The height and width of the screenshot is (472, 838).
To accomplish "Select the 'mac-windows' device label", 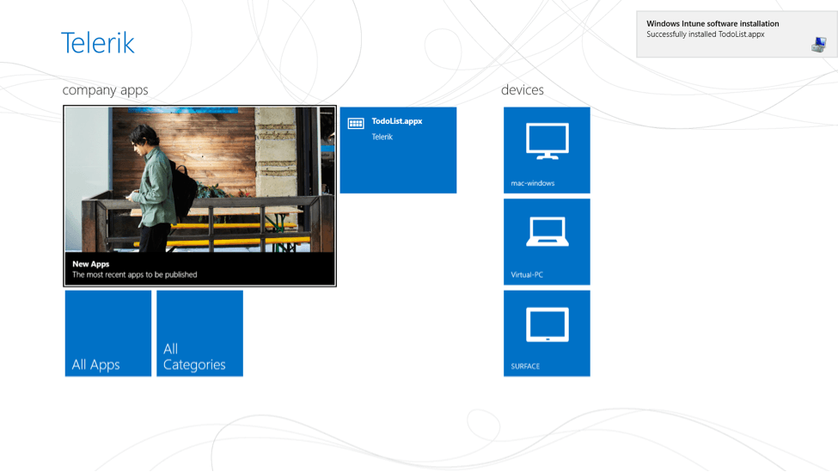I will tap(533, 183).
